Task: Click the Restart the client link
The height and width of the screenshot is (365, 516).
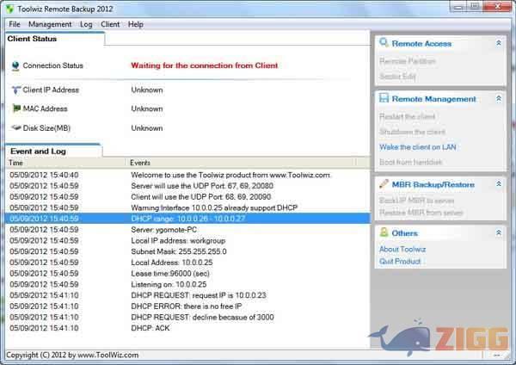Action: point(407,116)
